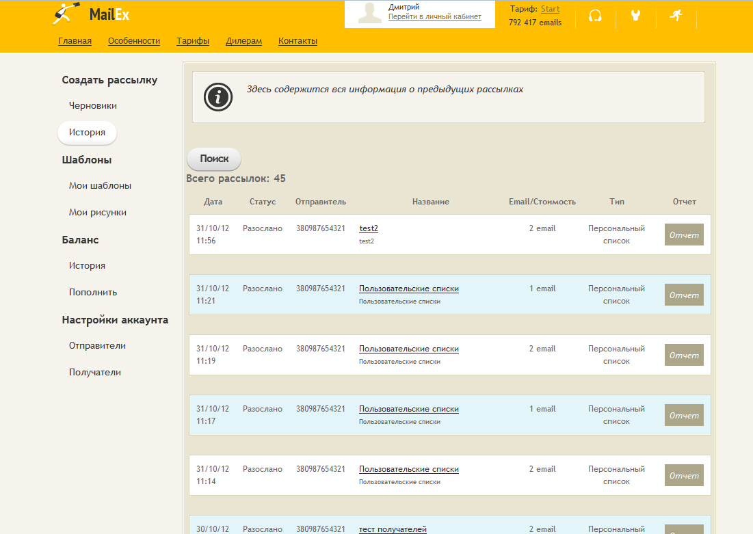Open Пользовательские списки mailing sent at 11:14
This screenshot has height=534, width=753.
click(x=408, y=469)
